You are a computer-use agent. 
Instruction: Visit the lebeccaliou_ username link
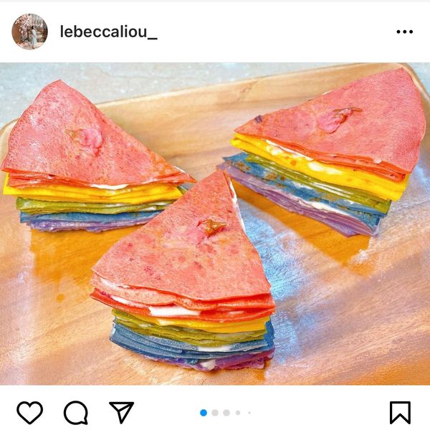pos(109,32)
